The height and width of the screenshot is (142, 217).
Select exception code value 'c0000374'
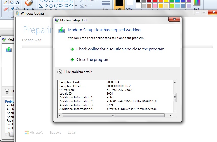click(x=113, y=82)
